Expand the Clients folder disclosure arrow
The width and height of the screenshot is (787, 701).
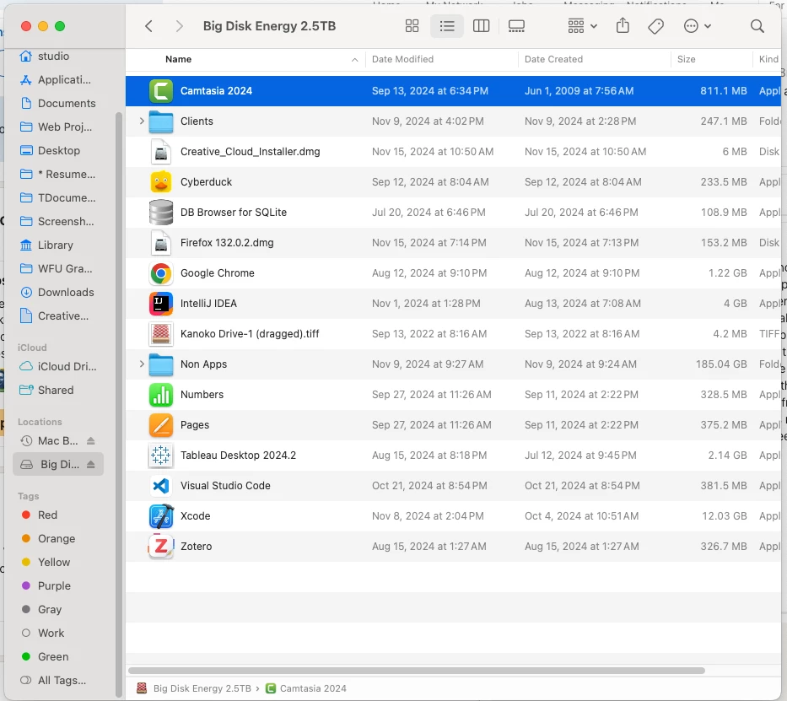tap(142, 121)
